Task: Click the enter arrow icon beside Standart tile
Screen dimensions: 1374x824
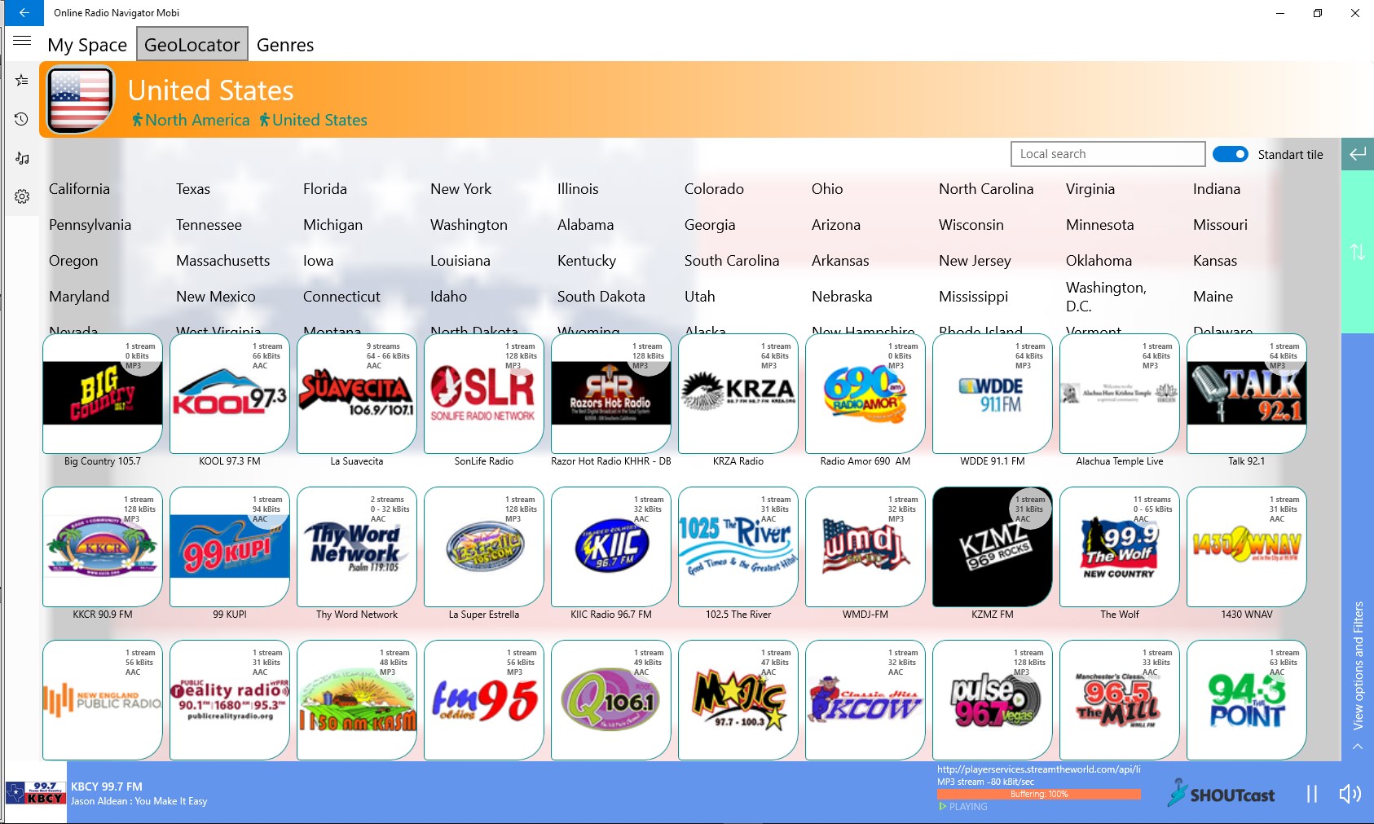Action: point(1358,154)
